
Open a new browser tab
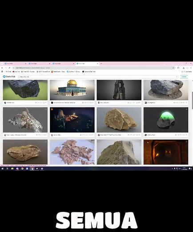(101, 63)
